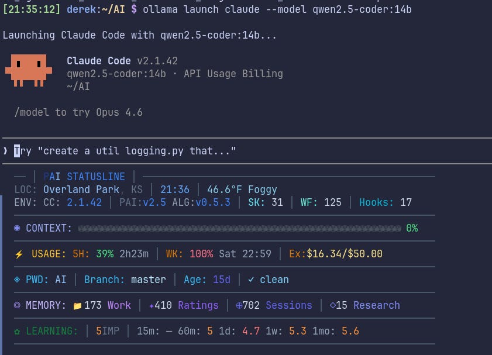Image resolution: width=492 pixels, height=355 pixels.
Task: Click the prompt chevron before the input
Action: pyautogui.click(x=5, y=151)
